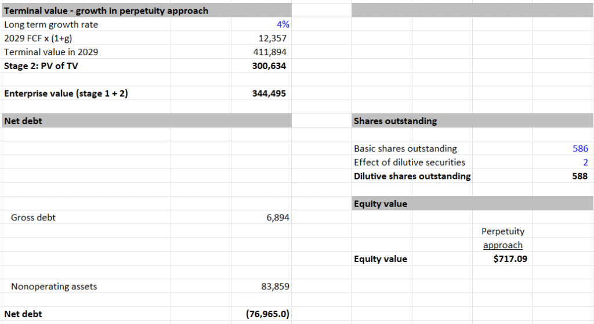The image size is (594, 324).
Task: Select the Shares outstanding header
Action: tap(472, 121)
